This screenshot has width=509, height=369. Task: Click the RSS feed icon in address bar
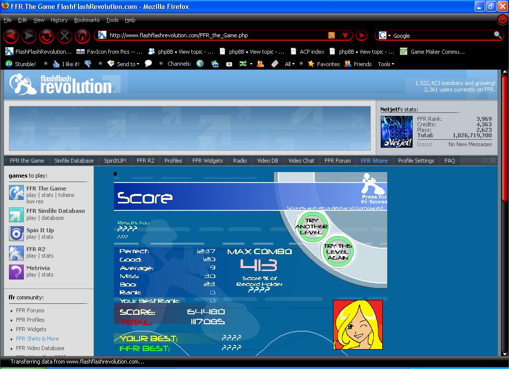(x=332, y=35)
